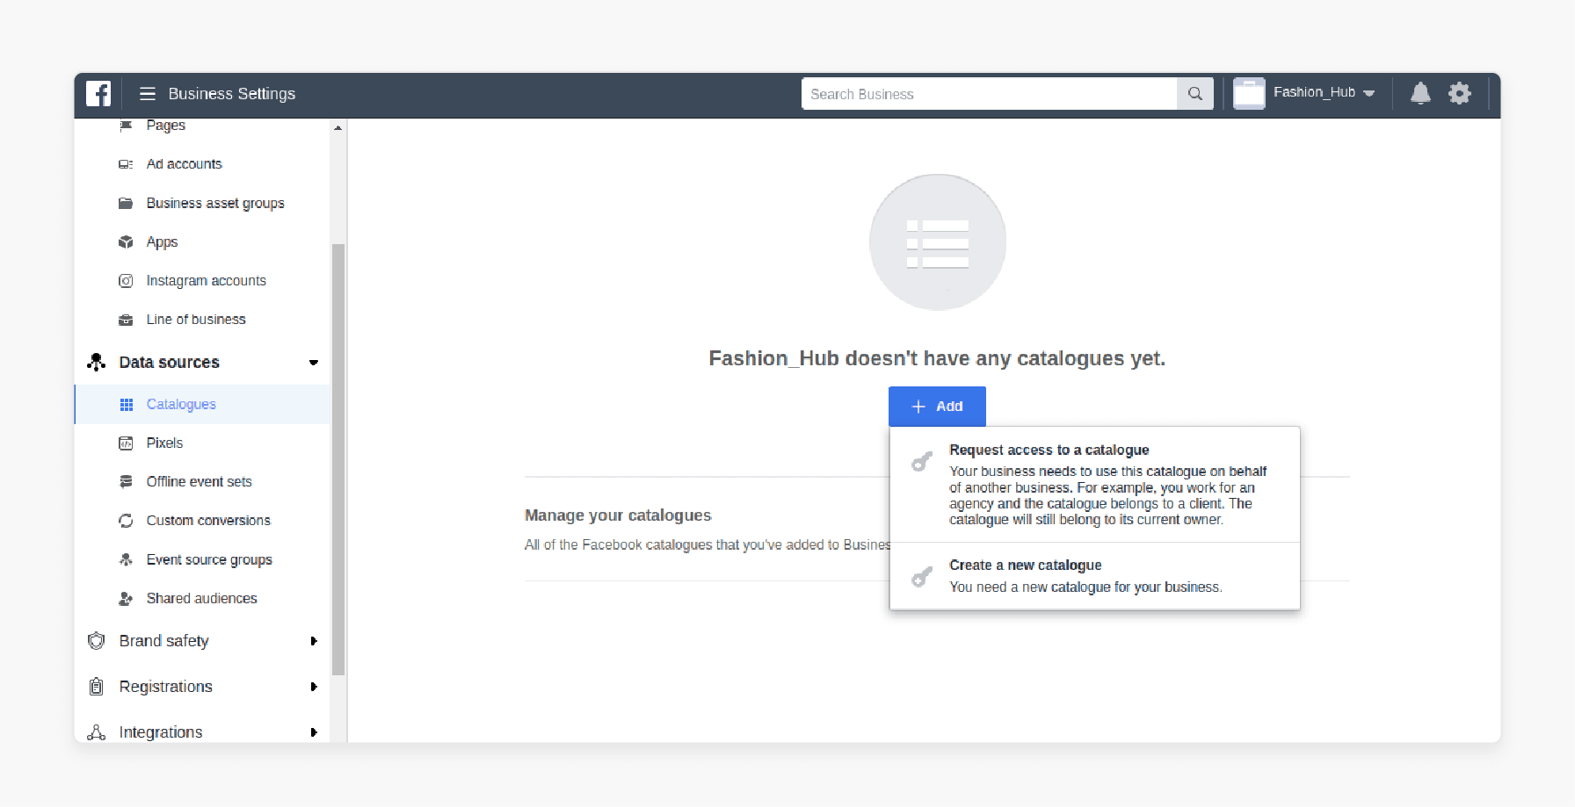Click the Facebook logo icon
1575x807 pixels.
pos(98,94)
